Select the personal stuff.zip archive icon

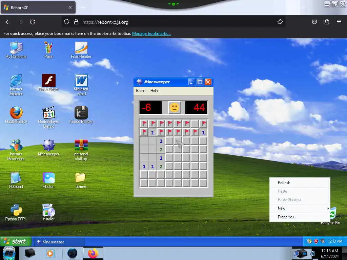click(81, 150)
